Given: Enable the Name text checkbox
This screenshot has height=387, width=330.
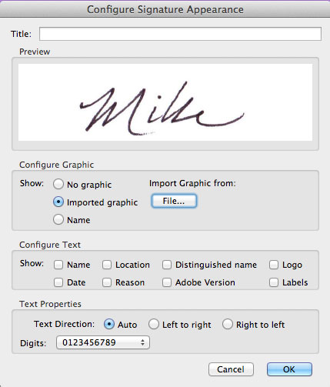Looking at the screenshot, I should pos(58,265).
